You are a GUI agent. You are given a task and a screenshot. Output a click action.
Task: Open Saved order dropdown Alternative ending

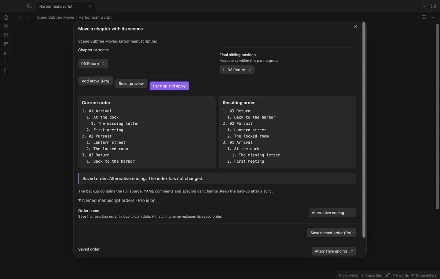(334, 251)
